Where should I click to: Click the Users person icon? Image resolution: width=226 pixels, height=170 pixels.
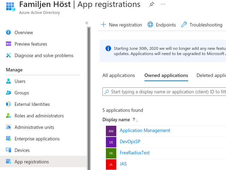click(8, 81)
